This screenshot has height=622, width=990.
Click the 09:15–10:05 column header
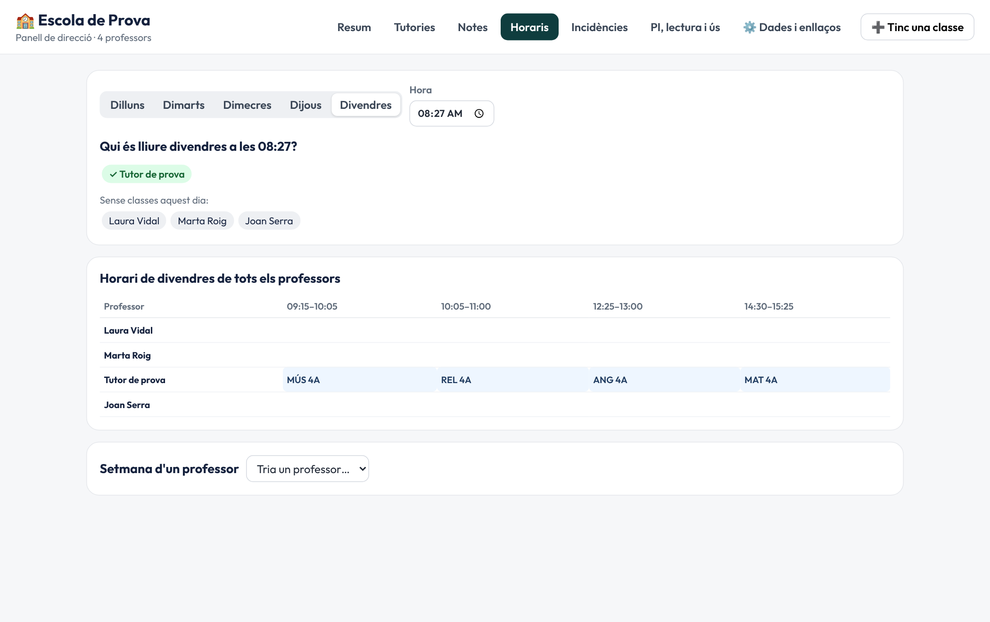tap(312, 306)
